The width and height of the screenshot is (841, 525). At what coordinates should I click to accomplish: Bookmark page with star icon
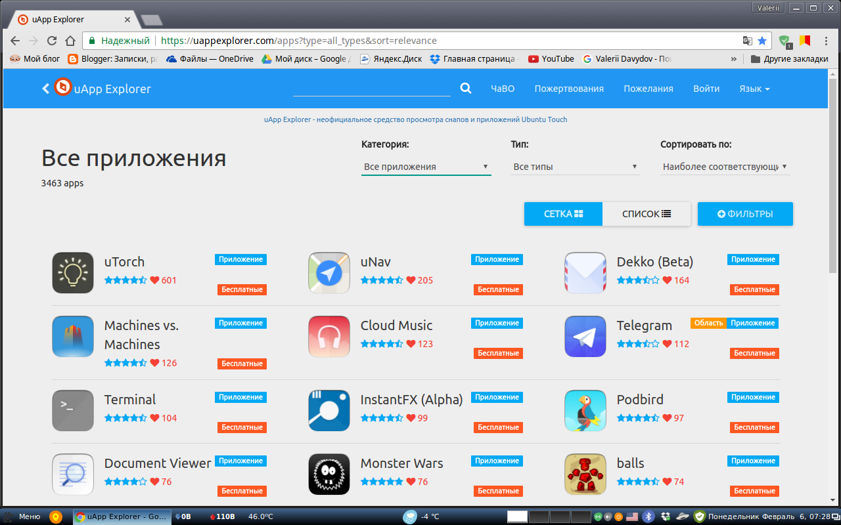762,41
